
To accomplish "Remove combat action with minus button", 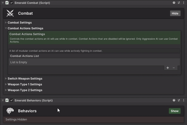I will click(x=174, y=68).
